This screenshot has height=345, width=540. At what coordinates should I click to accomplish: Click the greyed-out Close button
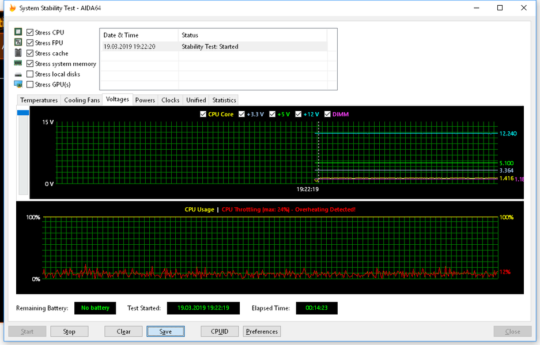pos(512,331)
